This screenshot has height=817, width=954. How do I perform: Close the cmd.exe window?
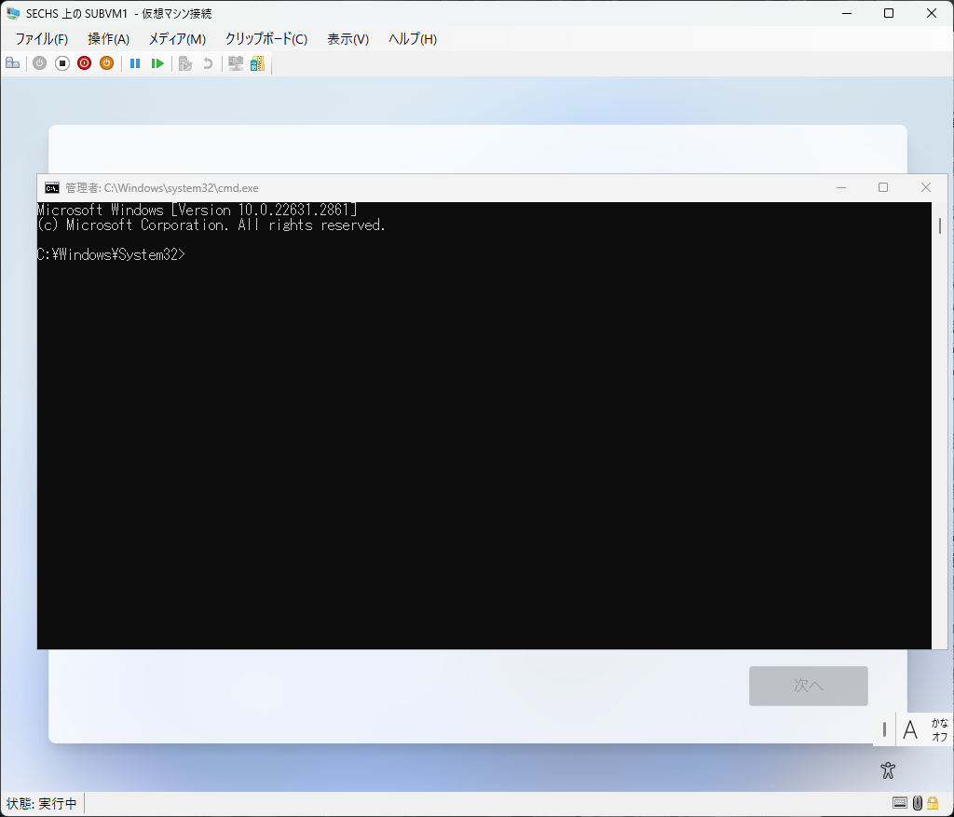(x=925, y=187)
